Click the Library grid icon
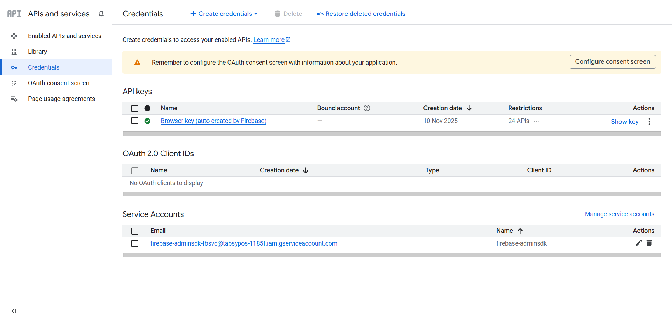 pos(14,52)
